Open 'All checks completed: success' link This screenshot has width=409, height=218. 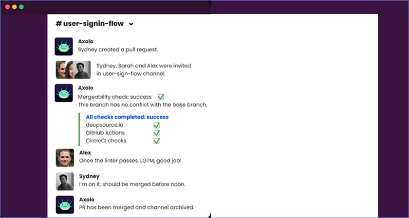(x=127, y=117)
